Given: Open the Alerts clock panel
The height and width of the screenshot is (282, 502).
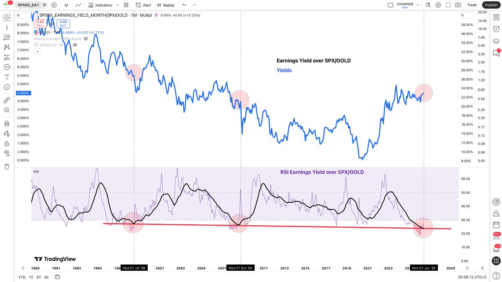Looking at the screenshot, I should [x=496, y=30].
